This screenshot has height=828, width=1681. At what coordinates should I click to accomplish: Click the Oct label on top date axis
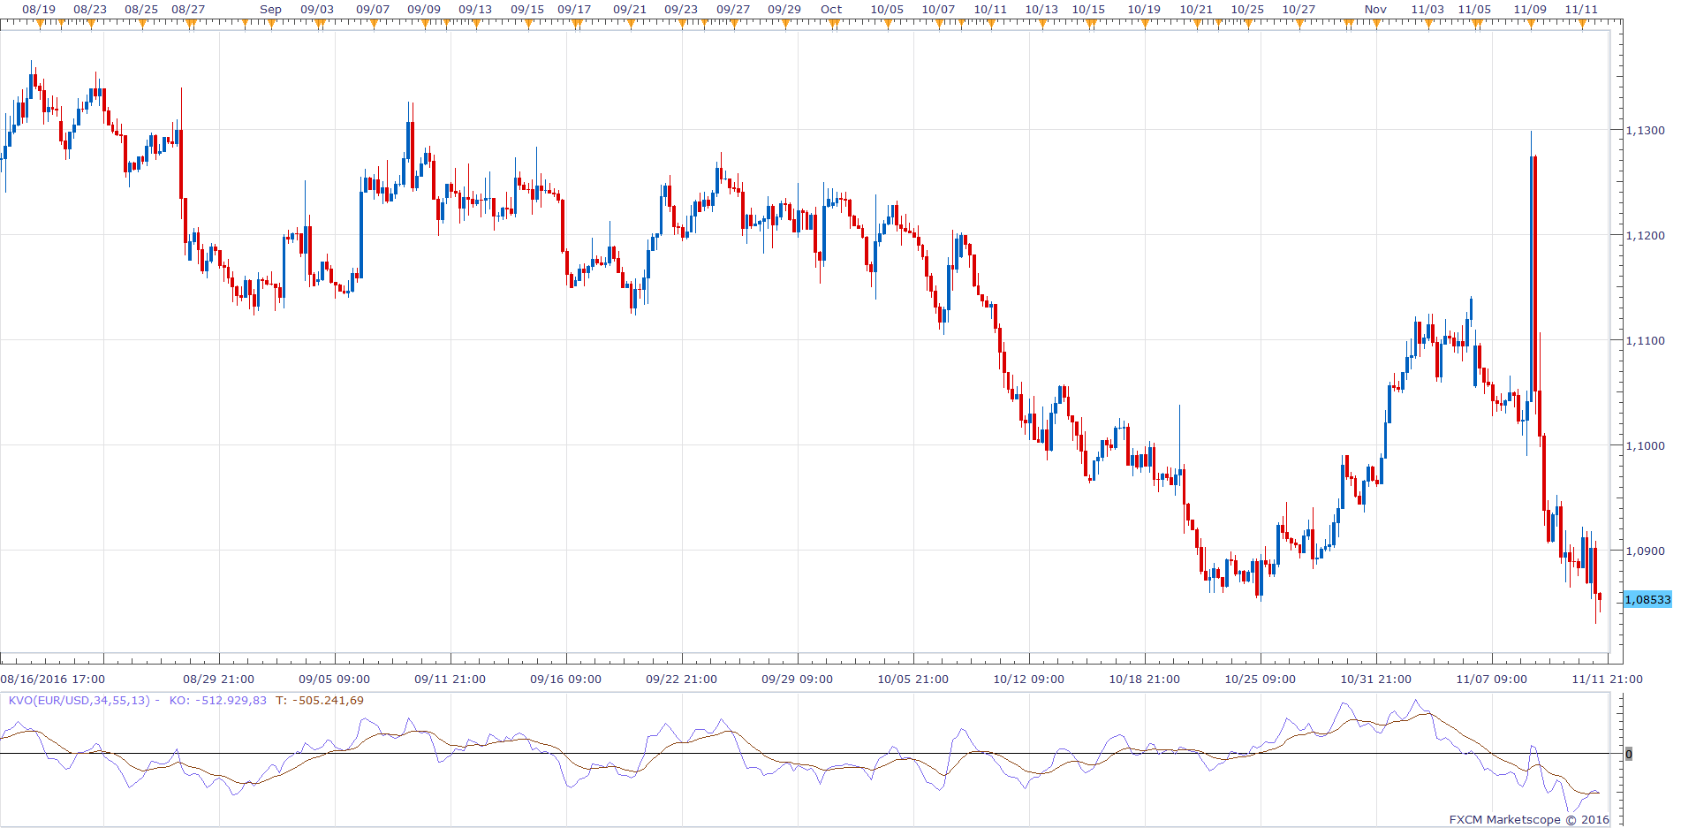pos(831,9)
